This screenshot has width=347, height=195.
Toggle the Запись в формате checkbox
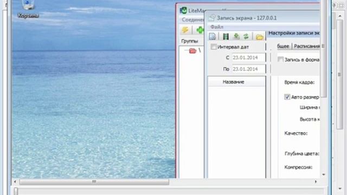pyautogui.click(x=280, y=60)
